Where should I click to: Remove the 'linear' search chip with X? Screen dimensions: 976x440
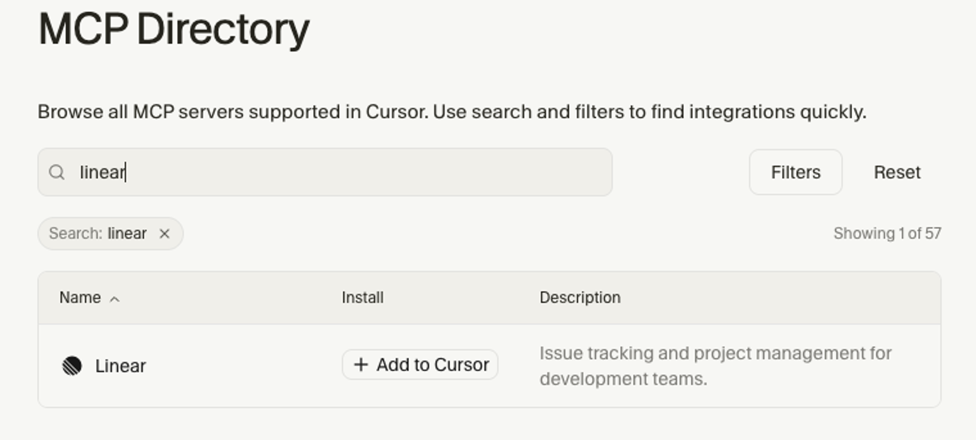coord(164,234)
